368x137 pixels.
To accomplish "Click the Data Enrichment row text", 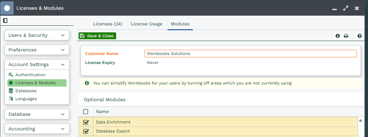I will coord(113,122).
